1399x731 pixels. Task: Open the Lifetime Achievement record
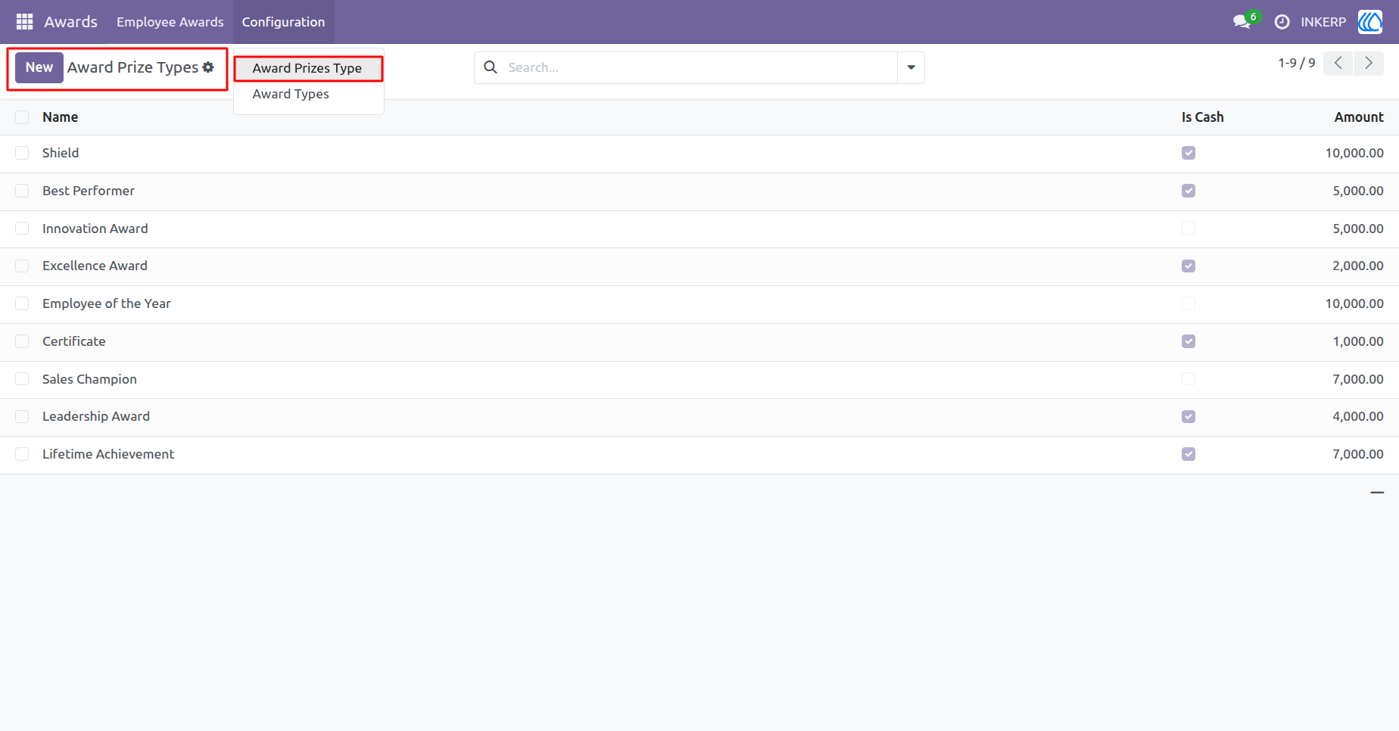point(108,454)
